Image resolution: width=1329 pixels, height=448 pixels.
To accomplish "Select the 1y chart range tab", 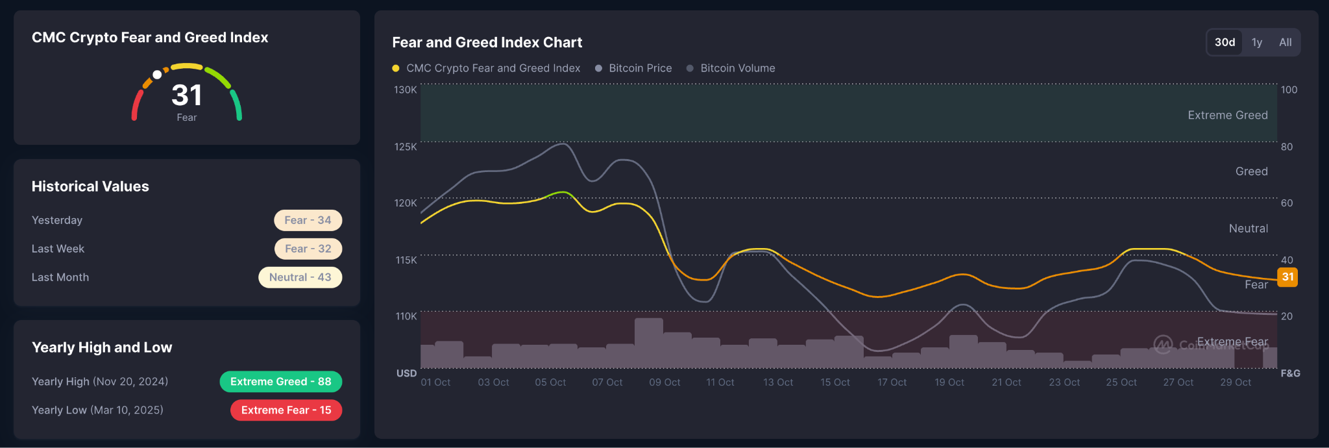I will (1257, 42).
